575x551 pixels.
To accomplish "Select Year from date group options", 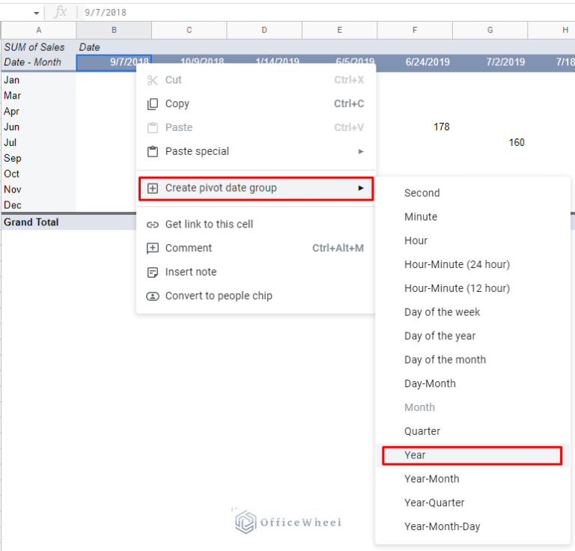I will [415, 455].
